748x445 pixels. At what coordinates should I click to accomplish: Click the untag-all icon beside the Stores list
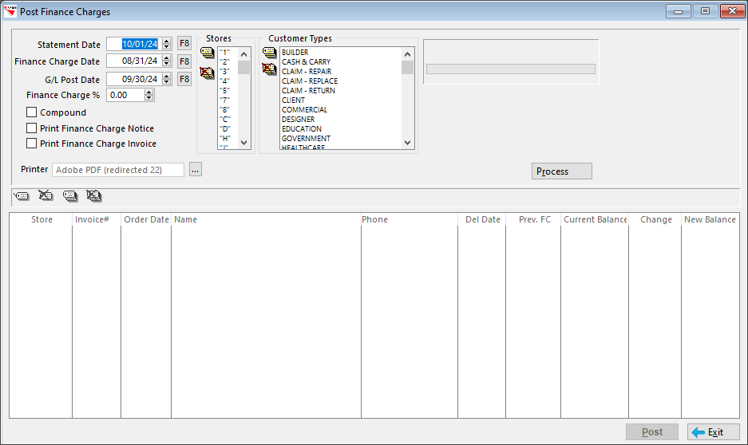(x=207, y=73)
